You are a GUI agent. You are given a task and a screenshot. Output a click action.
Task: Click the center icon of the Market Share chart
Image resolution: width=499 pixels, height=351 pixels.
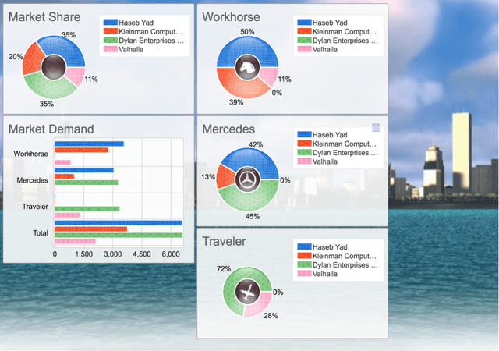coord(53,67)
